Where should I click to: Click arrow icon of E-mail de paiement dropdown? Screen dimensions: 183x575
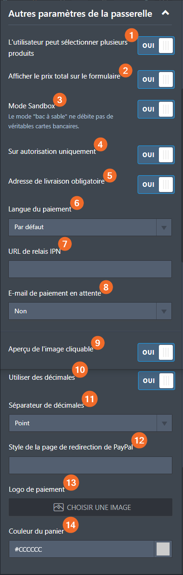(x=163, y=311)
